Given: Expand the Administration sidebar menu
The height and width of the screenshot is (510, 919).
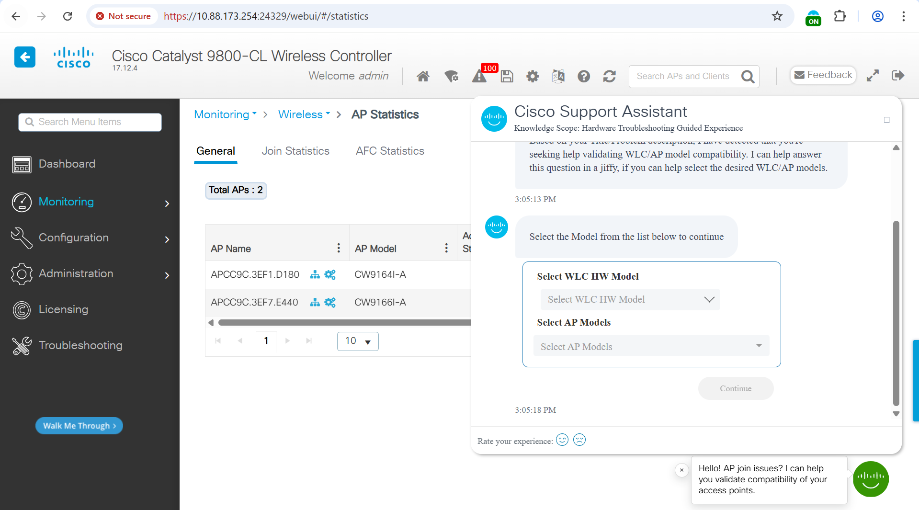Looking at the screenshot, I should tap(91, 274).
